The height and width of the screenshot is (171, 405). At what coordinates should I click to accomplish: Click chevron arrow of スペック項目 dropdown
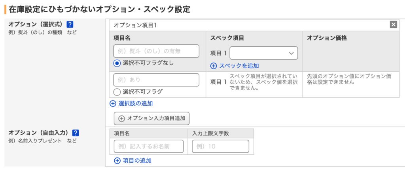click(x=291, y=53)
